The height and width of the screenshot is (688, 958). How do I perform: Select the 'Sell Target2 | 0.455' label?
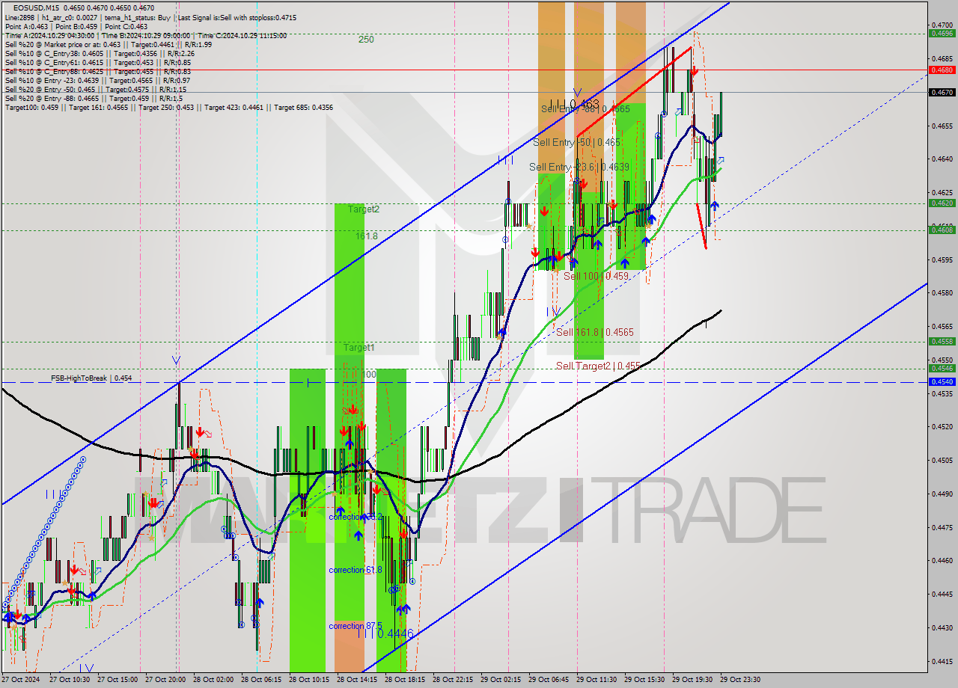[598, 366]
